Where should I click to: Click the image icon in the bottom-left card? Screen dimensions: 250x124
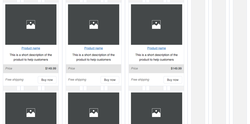[x=31, y=112]
